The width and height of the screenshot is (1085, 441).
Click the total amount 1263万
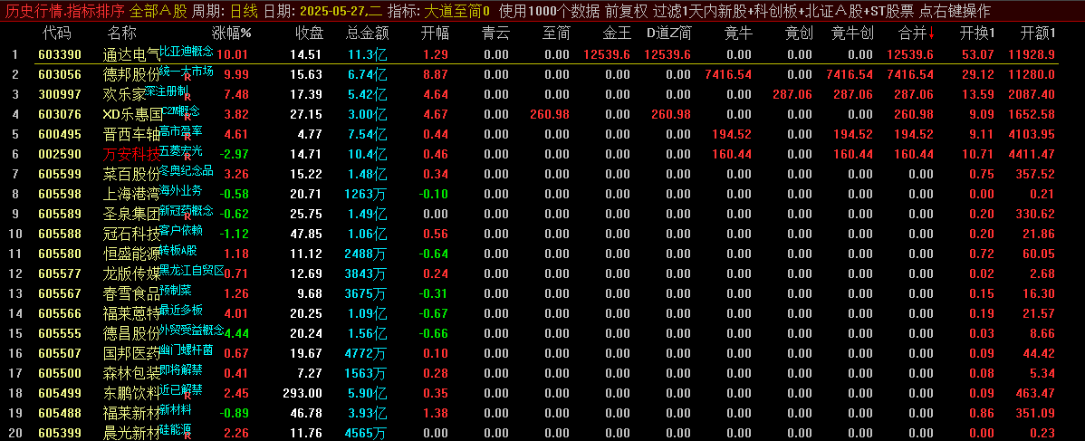coord(365,195)
